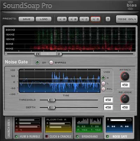The height and width of the screenshot is (141, 140).
Task: Click the 20KHZ frequency label
Action: 10,30
